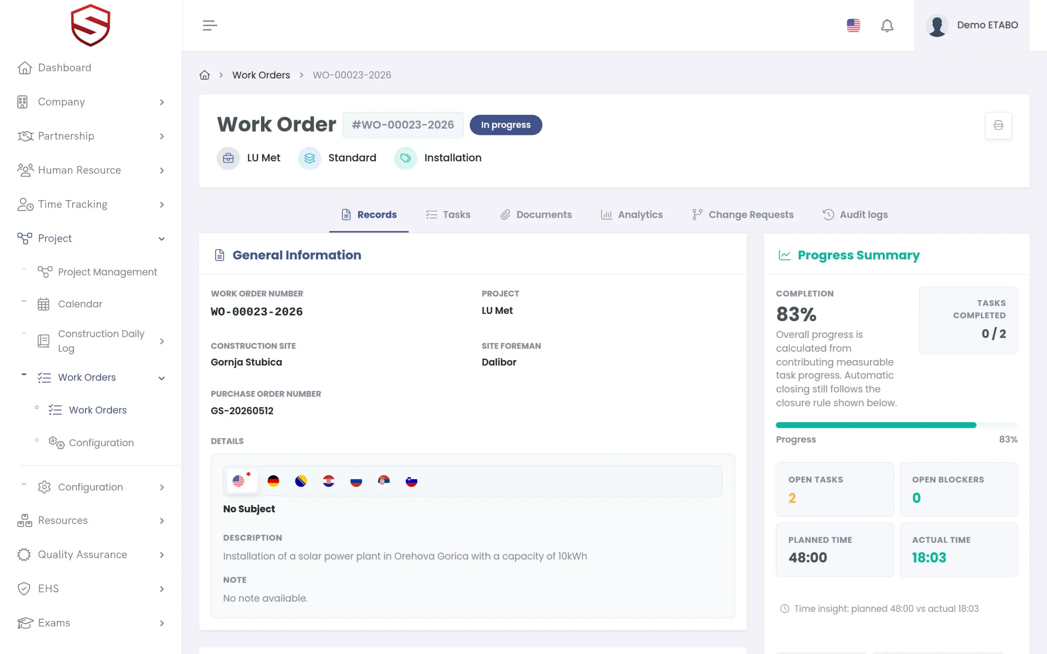This screenshot has width=1047, height=654.
Task: Click the red shield app logo
Action: coord(90,25)
